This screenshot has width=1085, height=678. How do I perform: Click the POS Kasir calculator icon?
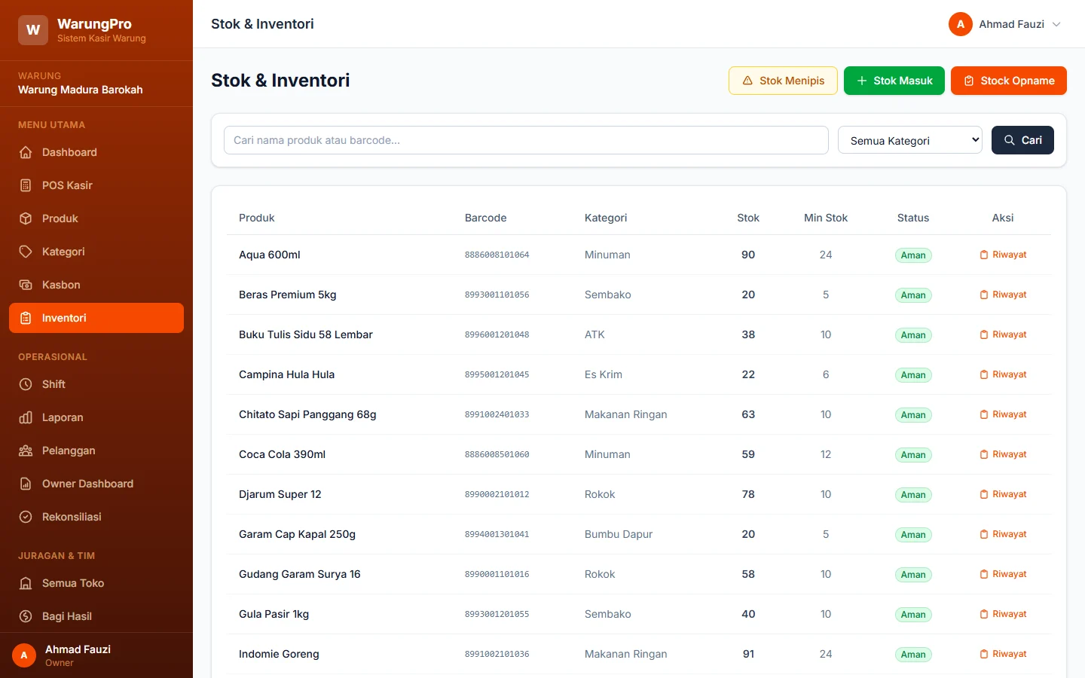[26, 185]
